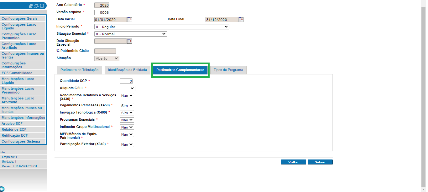Open Inovação Tecnológica (X460) dropdown
Viewport: 428px width, 192px height.
pos(127,113)
